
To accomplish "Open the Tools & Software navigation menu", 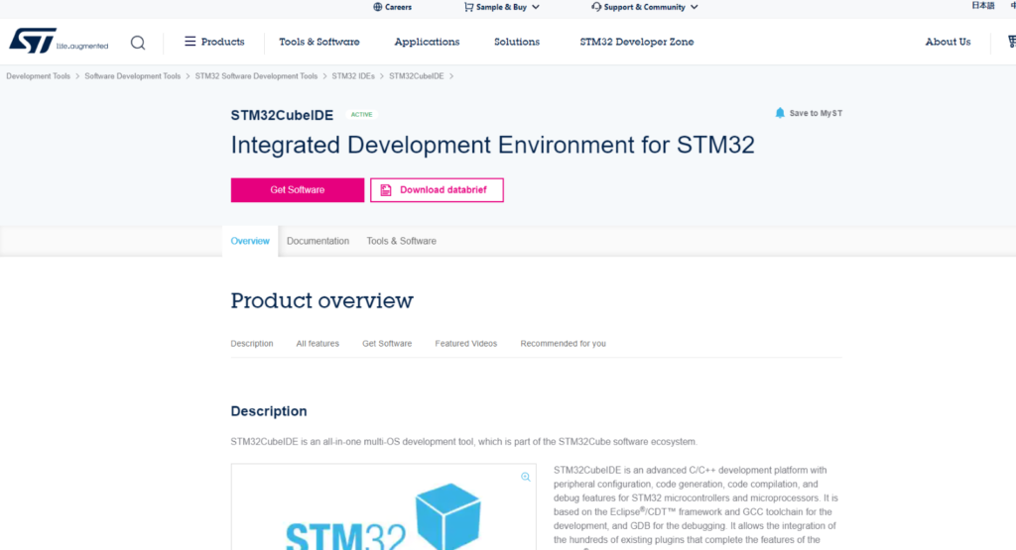I will pos(319,42).
